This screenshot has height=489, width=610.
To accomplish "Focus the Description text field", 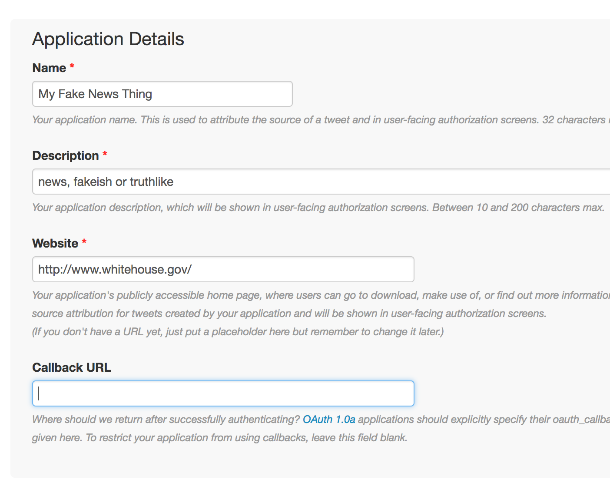I will (321, 182).
